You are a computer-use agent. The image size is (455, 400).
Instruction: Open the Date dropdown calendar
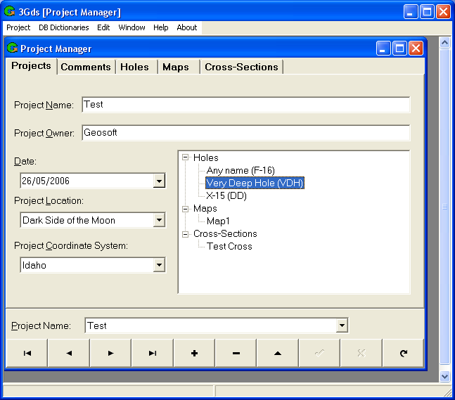pyautogui.click(x=159, y=181)
